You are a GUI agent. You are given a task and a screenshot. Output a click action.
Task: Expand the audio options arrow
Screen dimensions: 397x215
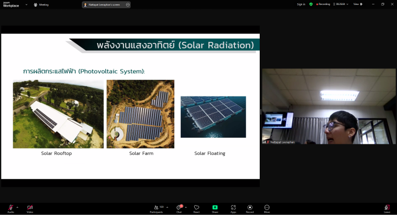(x=17, y=207)
